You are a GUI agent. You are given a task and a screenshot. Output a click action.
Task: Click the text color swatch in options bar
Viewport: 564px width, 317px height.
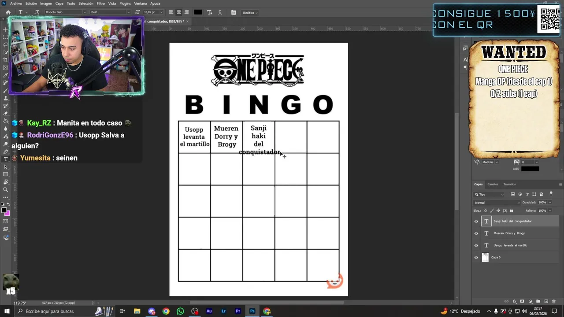(x=198, y=12)
